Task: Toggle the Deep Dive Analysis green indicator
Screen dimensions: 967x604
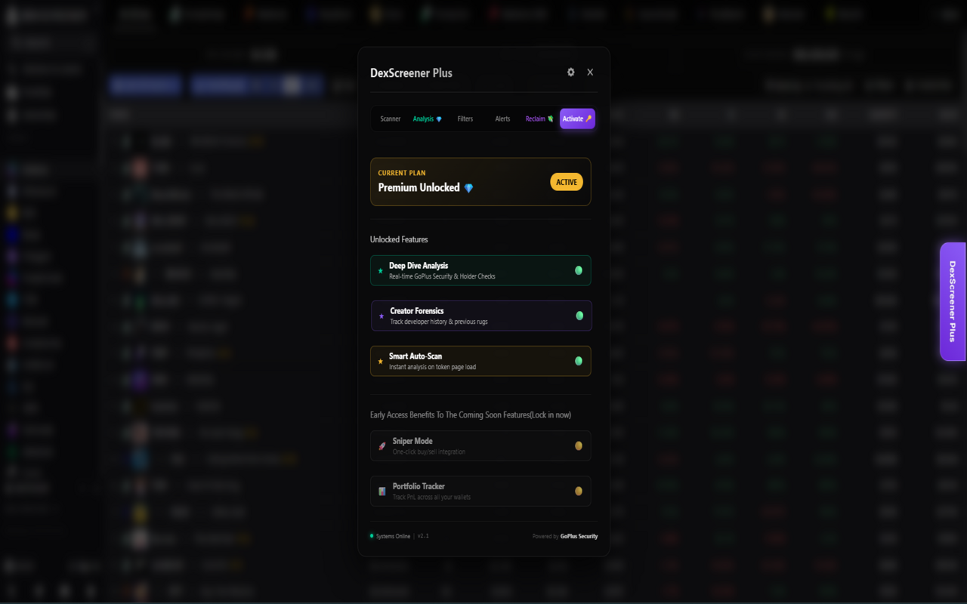Action: pyautogui.click(x=579, y=270)
